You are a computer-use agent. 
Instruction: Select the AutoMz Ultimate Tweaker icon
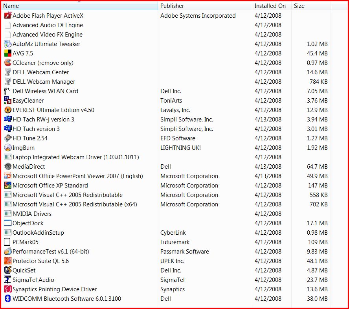coord(7,44)
